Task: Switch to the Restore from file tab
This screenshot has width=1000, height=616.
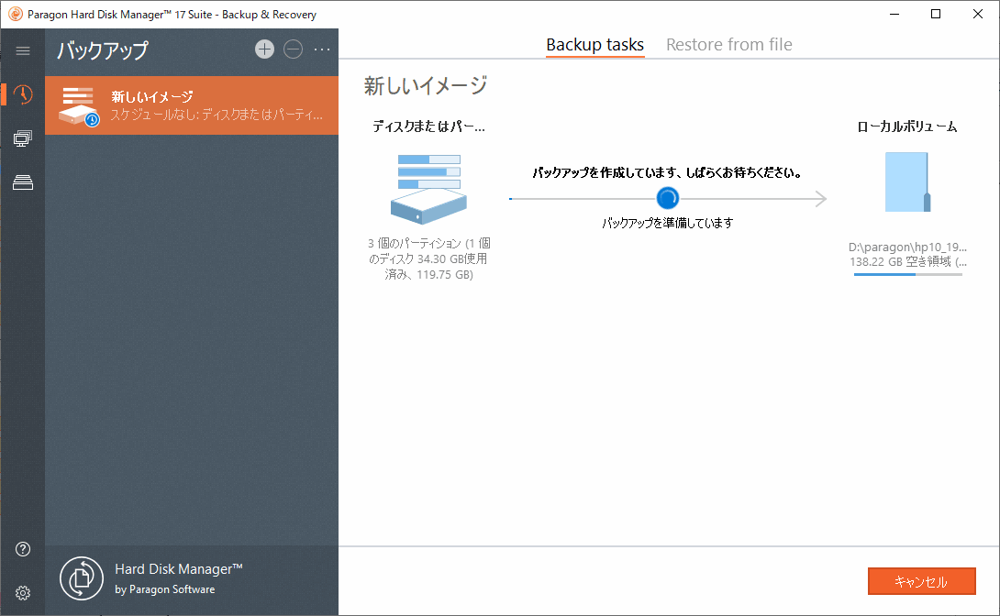Action: click(728, 43)
